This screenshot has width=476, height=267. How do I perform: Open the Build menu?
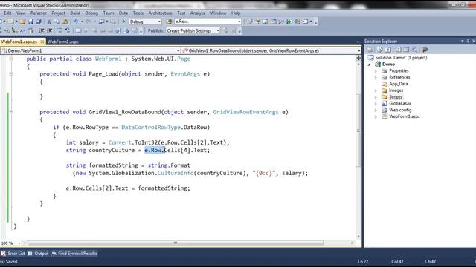[x=75, y=13]
